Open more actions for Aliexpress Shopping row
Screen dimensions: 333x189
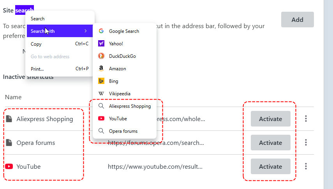[306, 119]
